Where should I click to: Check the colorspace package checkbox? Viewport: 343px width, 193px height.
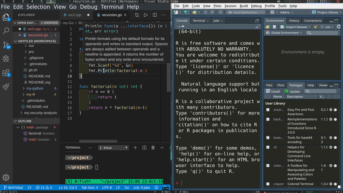pos(268,166)
